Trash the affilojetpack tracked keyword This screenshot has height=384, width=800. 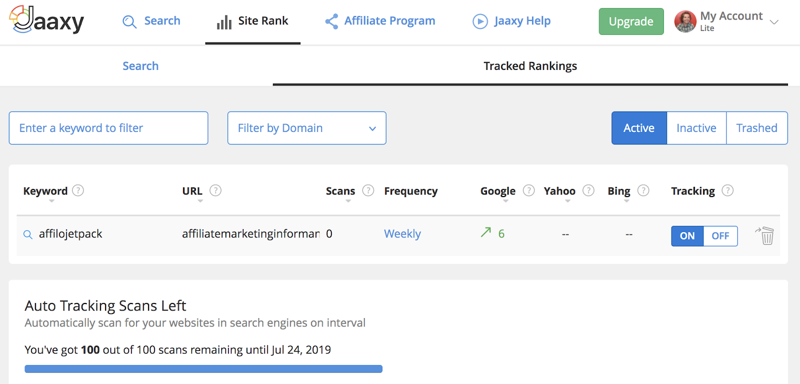click(x=765, y=235)
